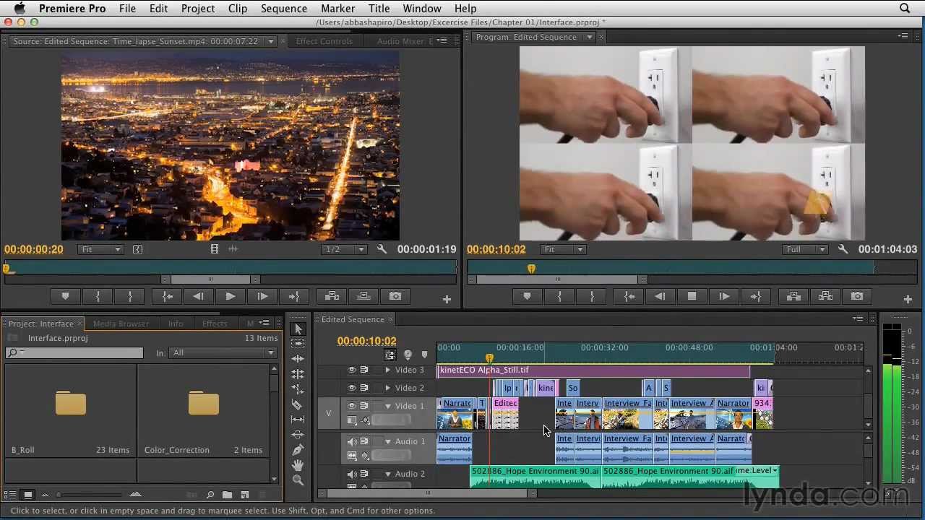Viewport: 925px width, 520px height.
Task: Select the Selection tool arrow
Action: (298, 329)
